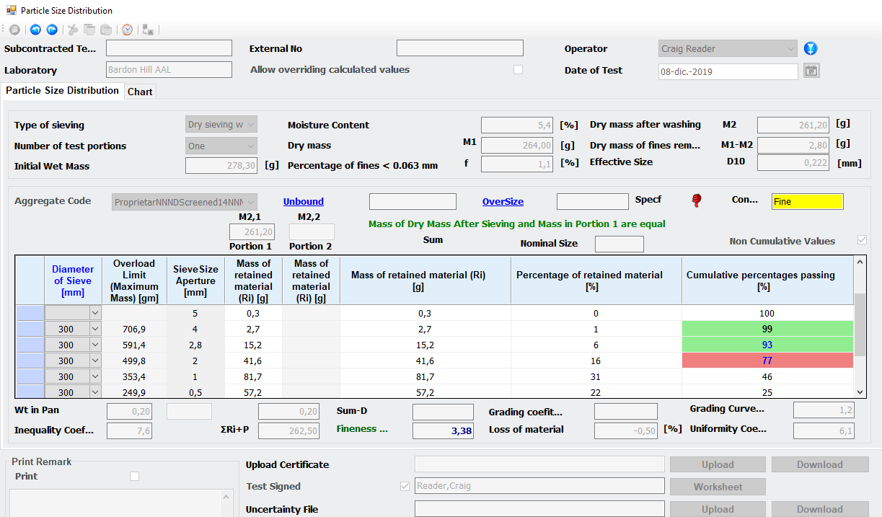Click the M2,1 Portion 1 value field
This screenshot has height=517, width=882.
tap(252, 231)
